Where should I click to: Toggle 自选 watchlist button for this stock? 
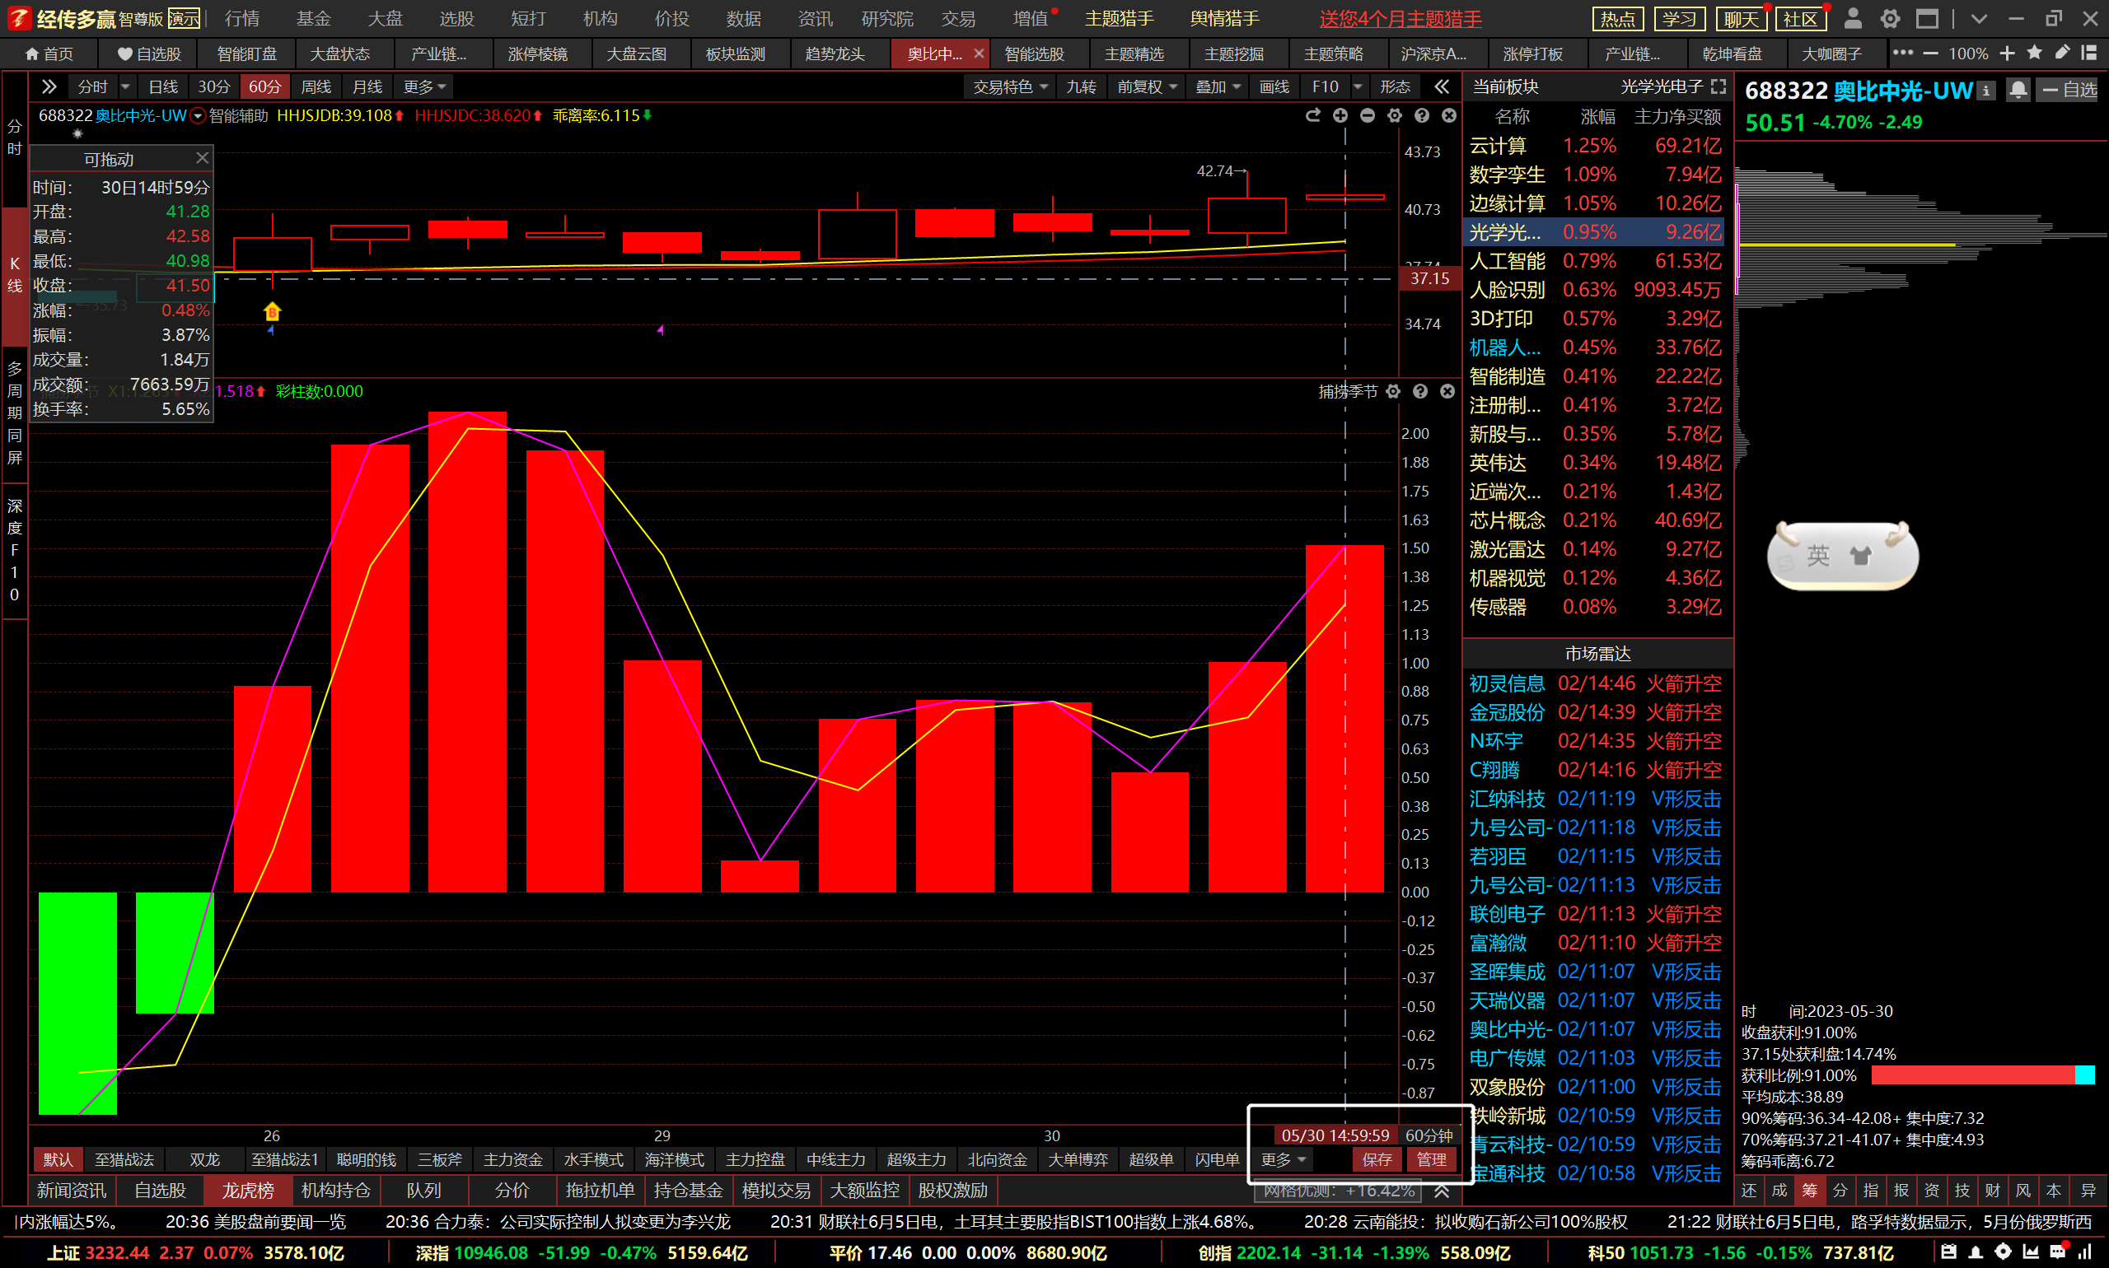click(2069, 90)
